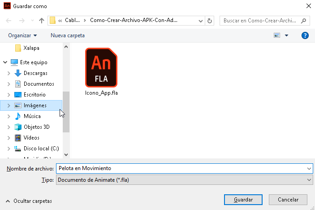Open the Organizar menu

click(x=22, y=35)
